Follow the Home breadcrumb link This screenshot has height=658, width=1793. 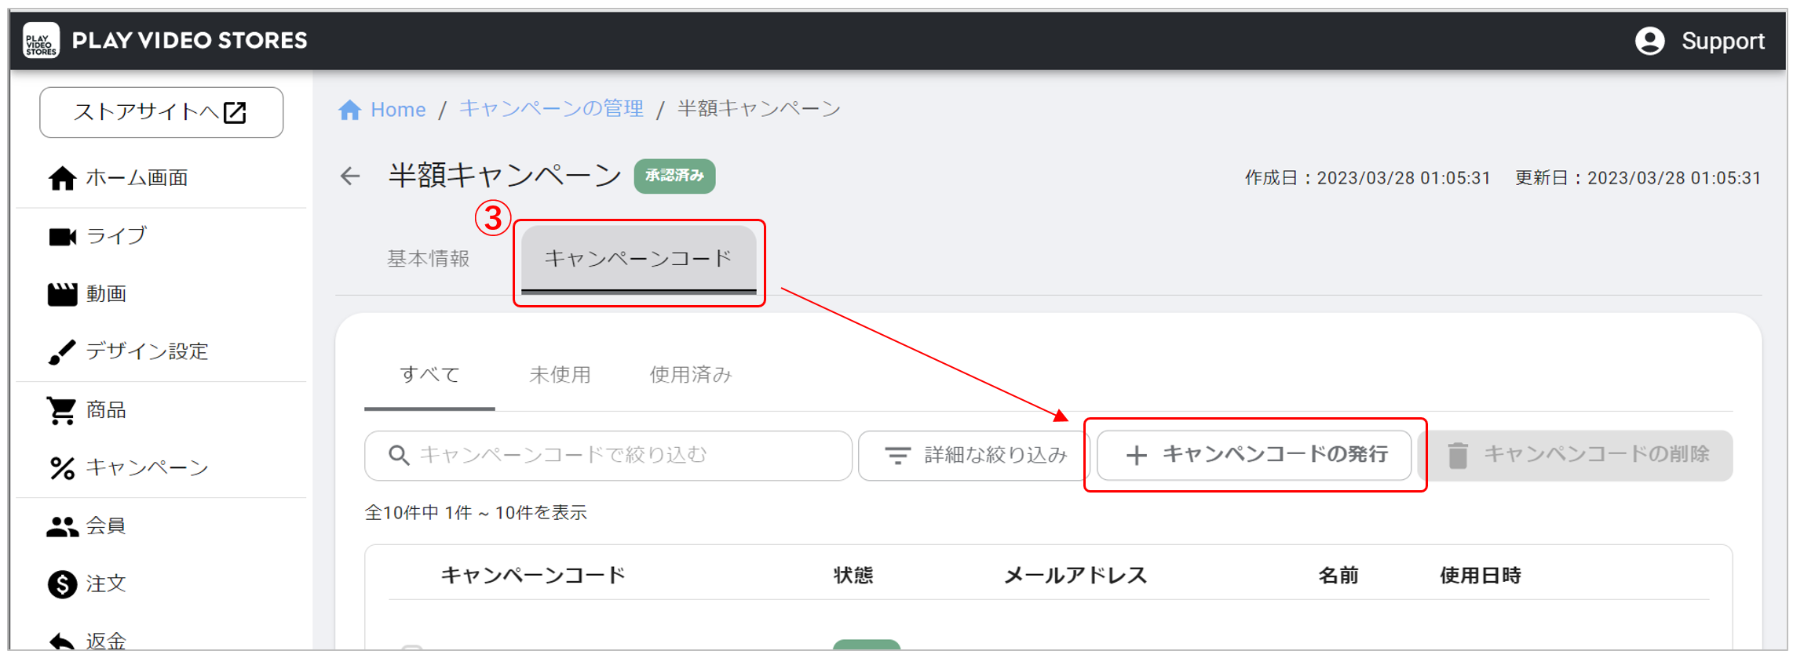coord(398,110)
